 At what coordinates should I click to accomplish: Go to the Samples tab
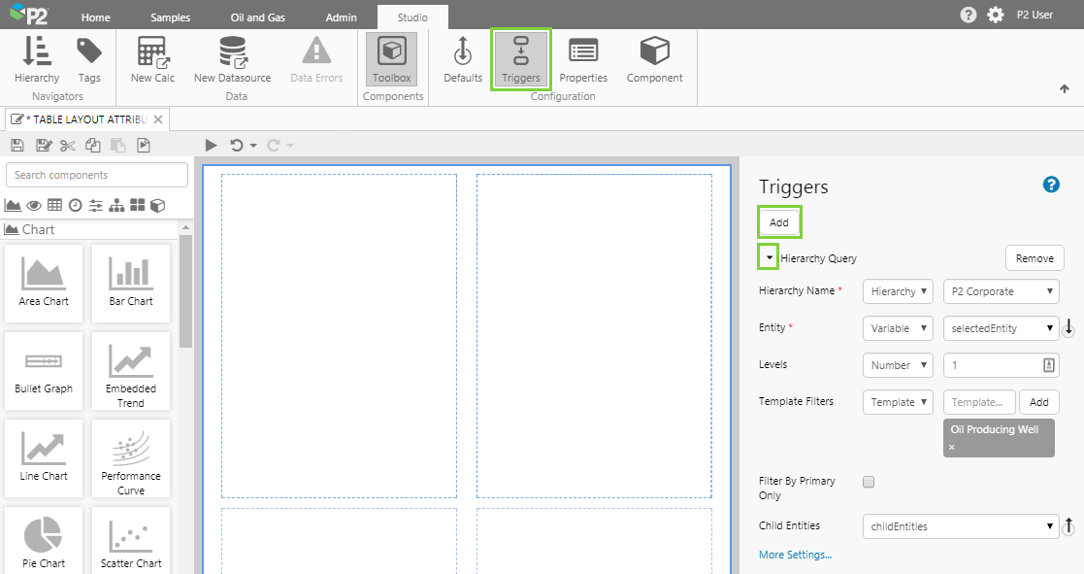(171, 17)
